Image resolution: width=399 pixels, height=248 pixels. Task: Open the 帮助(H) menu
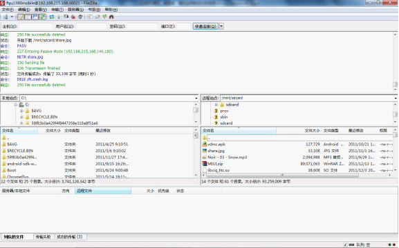coord(111,10)
